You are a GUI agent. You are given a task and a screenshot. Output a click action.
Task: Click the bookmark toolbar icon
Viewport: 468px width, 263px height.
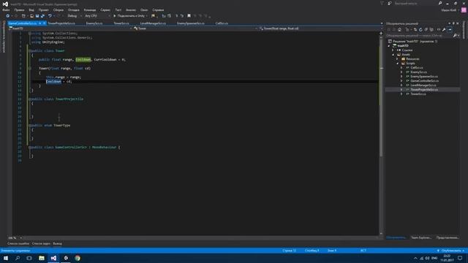pyautogui.click(x=189, y=16)
